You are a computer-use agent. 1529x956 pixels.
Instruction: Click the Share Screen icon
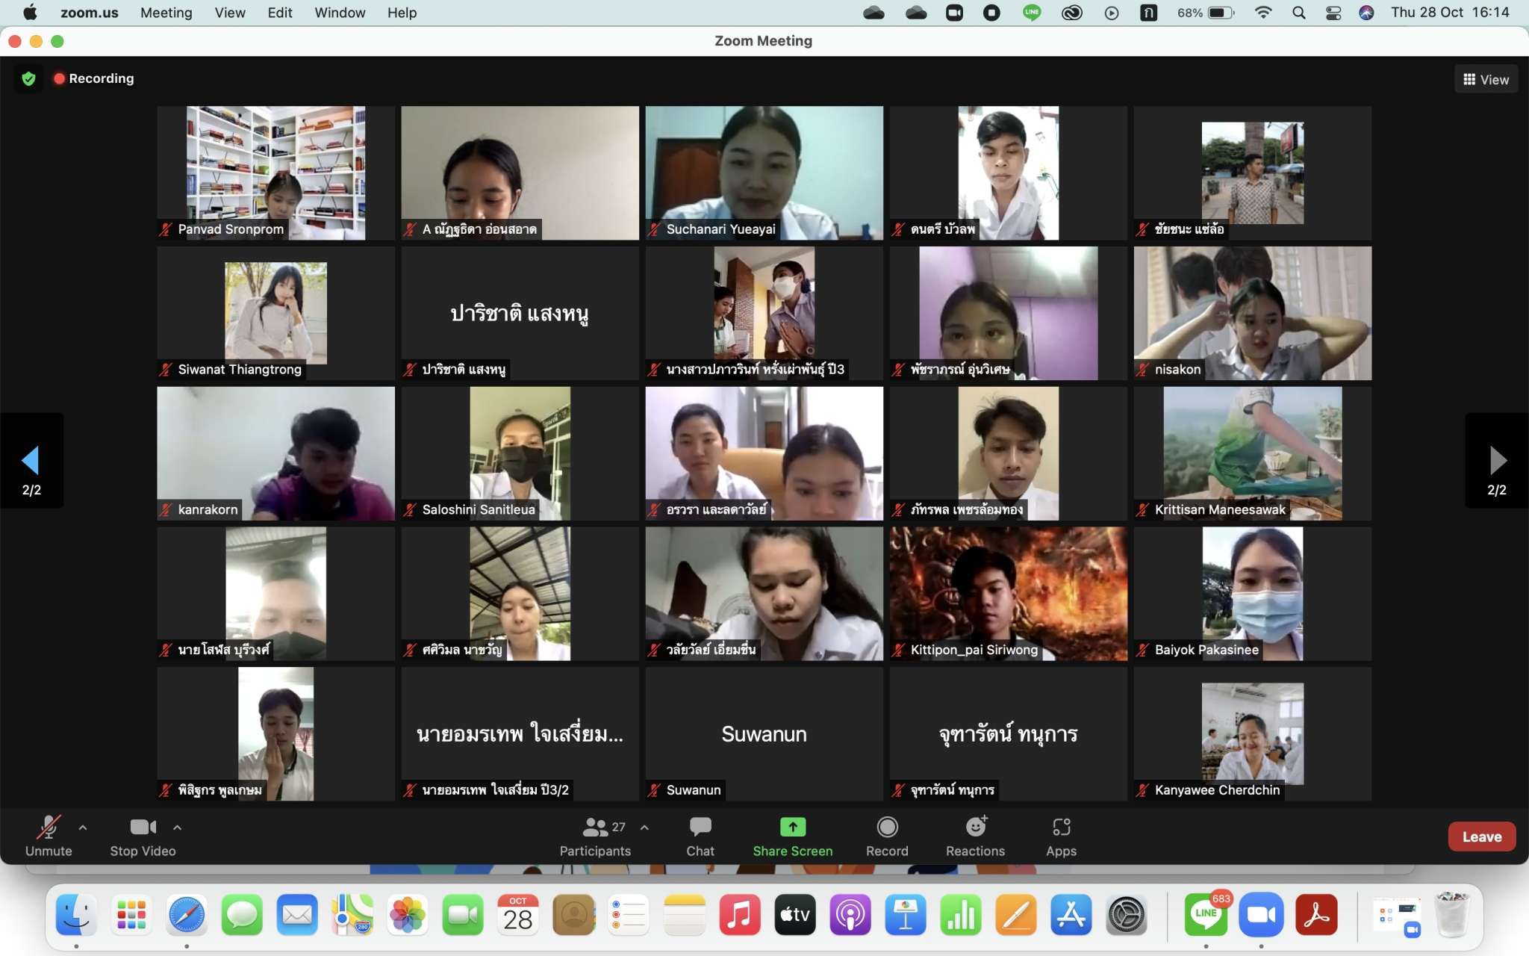(x=792, y=828)
